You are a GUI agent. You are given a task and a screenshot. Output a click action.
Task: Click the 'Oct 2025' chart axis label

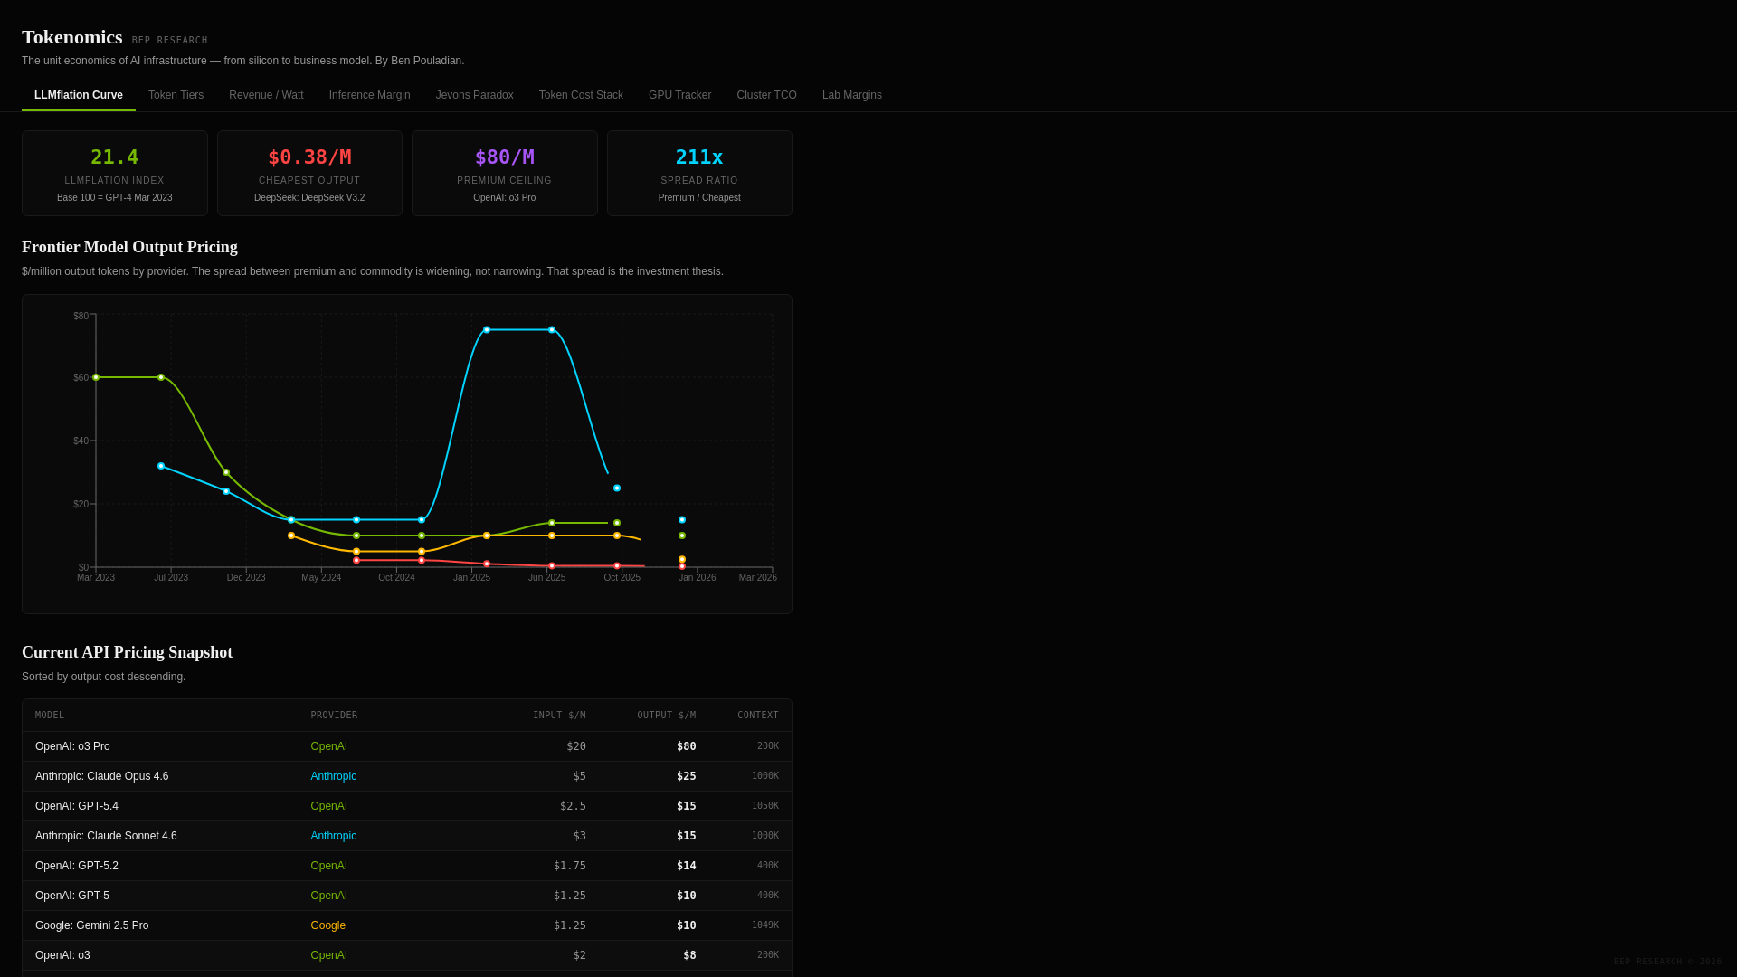(x=622, y=578)
